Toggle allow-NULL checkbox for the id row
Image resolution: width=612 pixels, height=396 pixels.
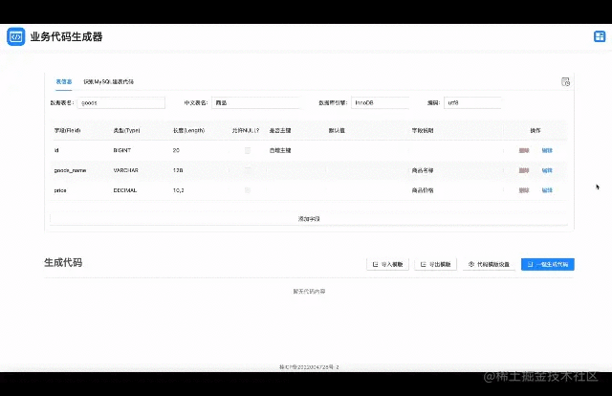(x=248, y=150)
